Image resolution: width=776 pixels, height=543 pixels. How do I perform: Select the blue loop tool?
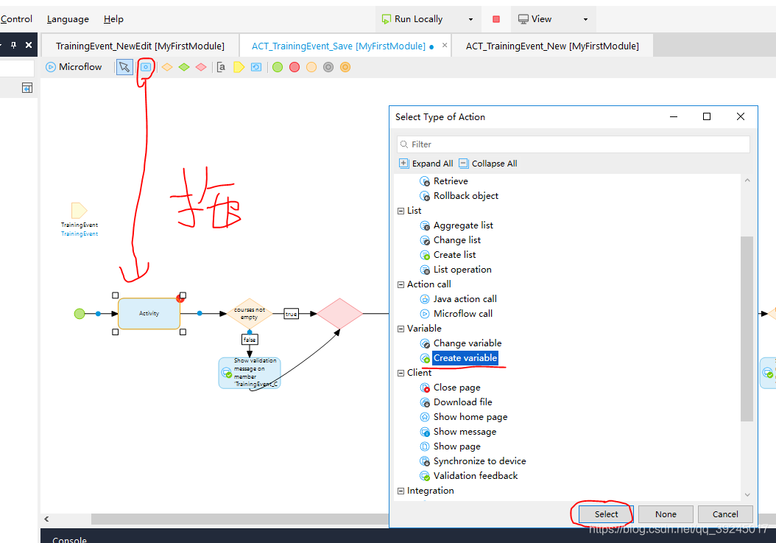(x=256, y=67)
